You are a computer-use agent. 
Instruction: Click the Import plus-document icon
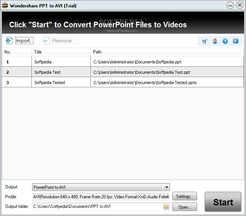pyautogui.click(x=9, y=41)
